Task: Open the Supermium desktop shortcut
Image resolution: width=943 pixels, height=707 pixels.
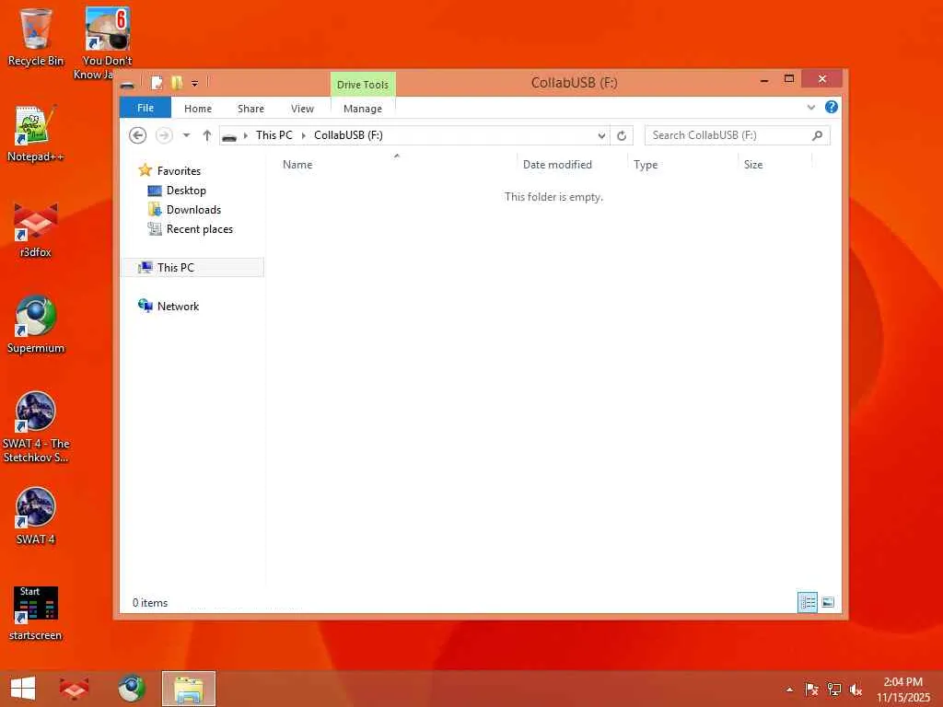Action: (x=36, y=325)
